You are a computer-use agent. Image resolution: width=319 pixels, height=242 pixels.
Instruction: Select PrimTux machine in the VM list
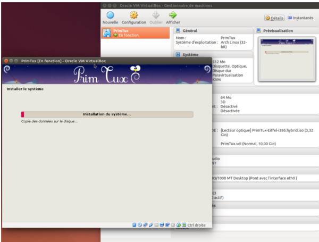point(136,33)
